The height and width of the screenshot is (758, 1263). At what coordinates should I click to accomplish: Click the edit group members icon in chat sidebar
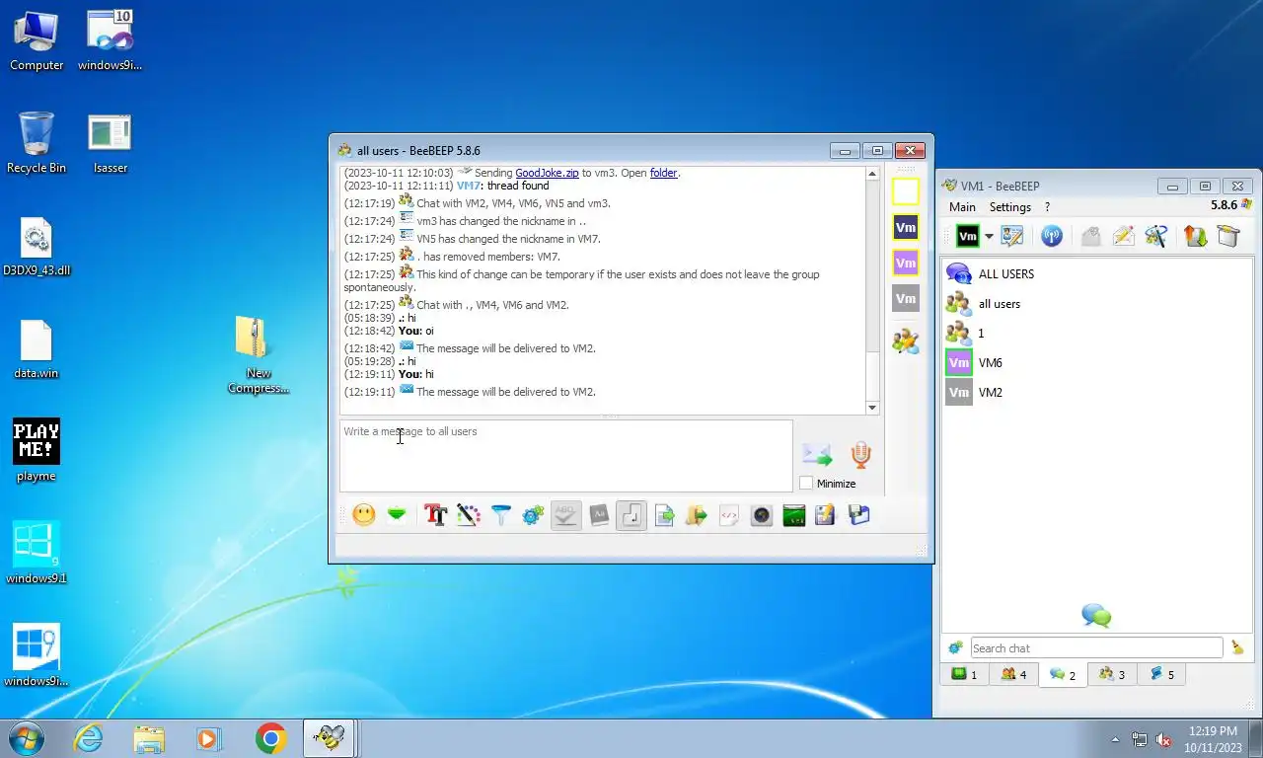(905, 341)
